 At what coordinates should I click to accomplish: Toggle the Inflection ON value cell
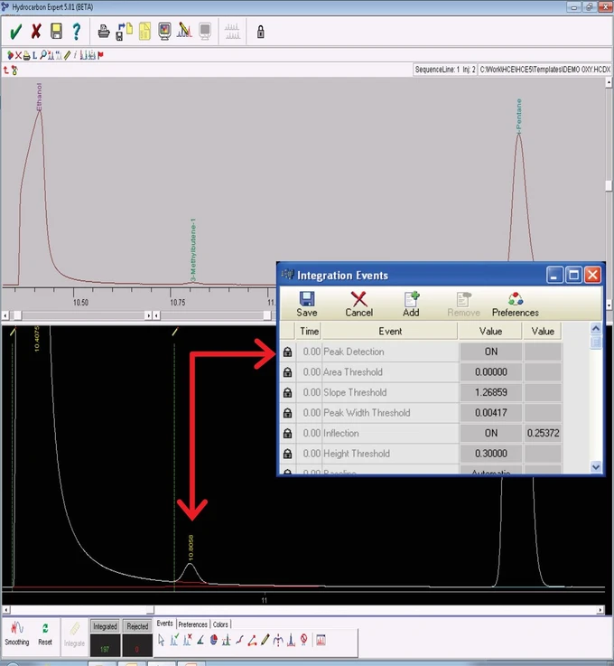[490, 434]
